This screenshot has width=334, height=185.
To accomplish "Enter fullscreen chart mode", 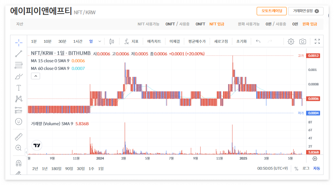I will 317,41.
